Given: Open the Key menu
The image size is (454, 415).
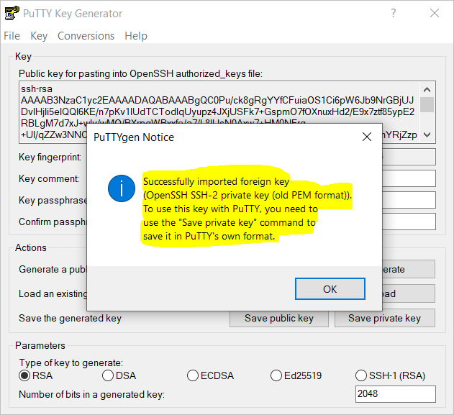Looking at the screenshot, I should click(39, 36).
